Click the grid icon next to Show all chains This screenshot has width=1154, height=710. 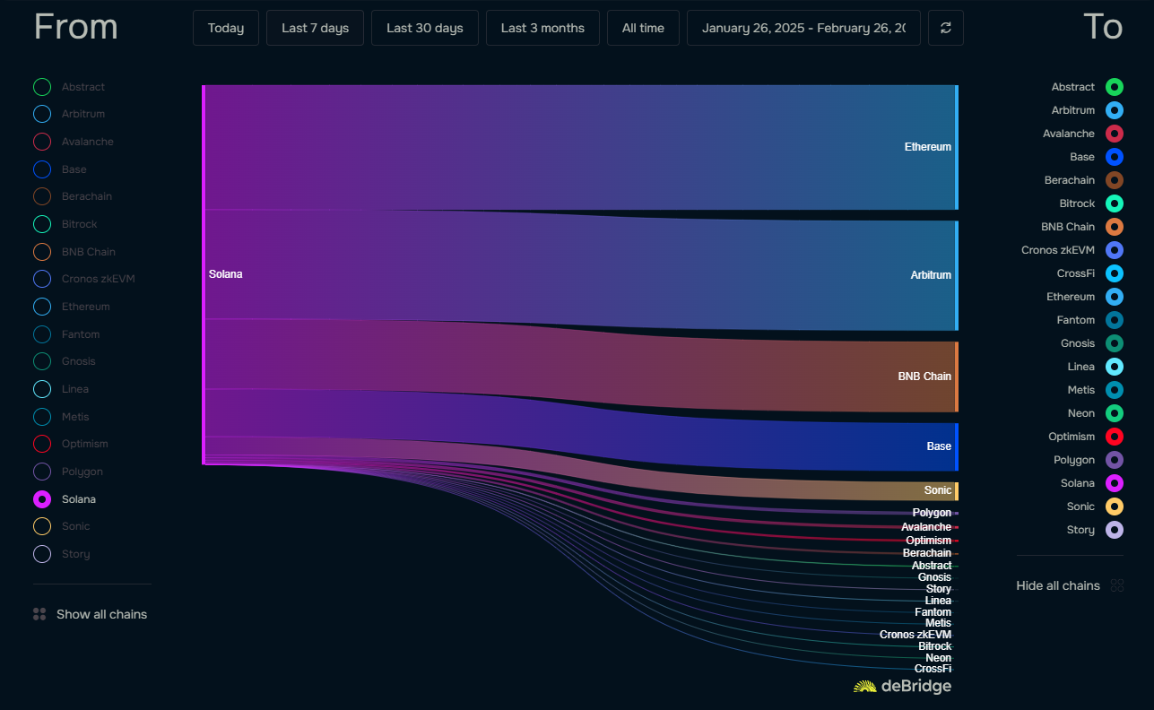click(39, 614)
